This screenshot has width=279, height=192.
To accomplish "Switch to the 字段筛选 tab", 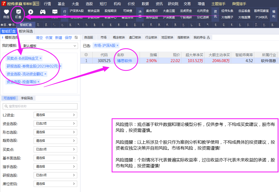I will [x=27, y=98].
